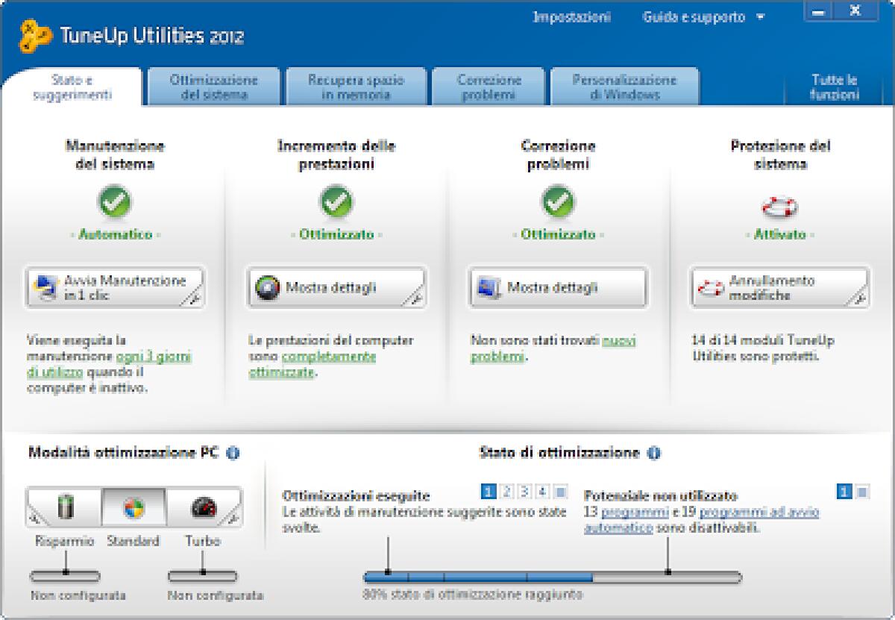Switch to Personalizzazione di Windows tab

[x=624, y=84]
